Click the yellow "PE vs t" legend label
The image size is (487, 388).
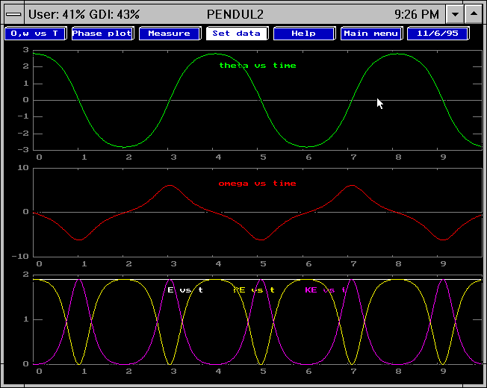pos(254,290)
